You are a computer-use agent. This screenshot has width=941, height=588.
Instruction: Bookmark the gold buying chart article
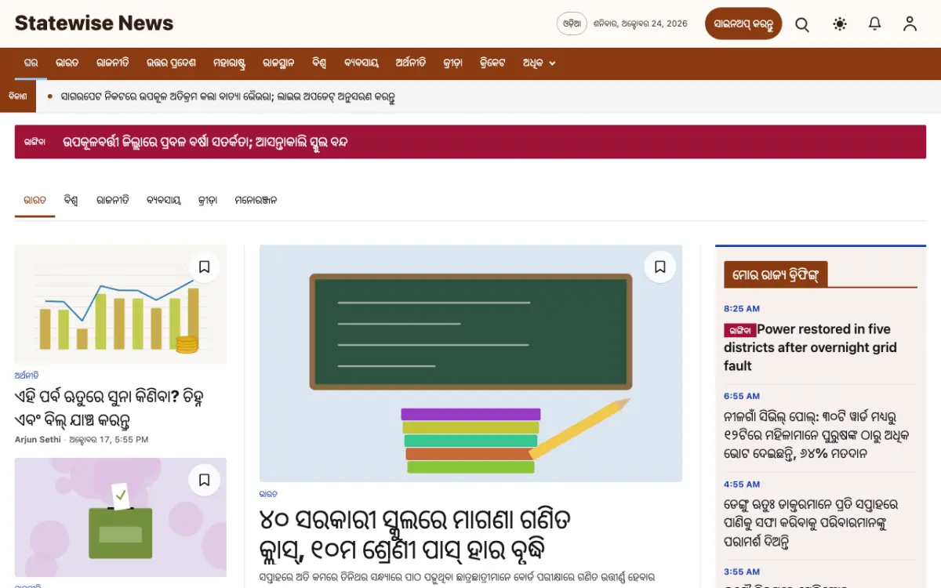click(x=205, y=267)
